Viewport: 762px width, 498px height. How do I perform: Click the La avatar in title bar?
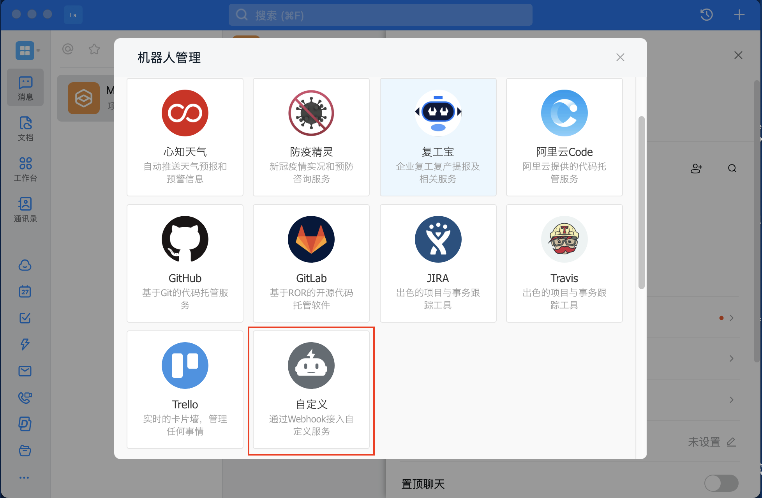(73, 15)
